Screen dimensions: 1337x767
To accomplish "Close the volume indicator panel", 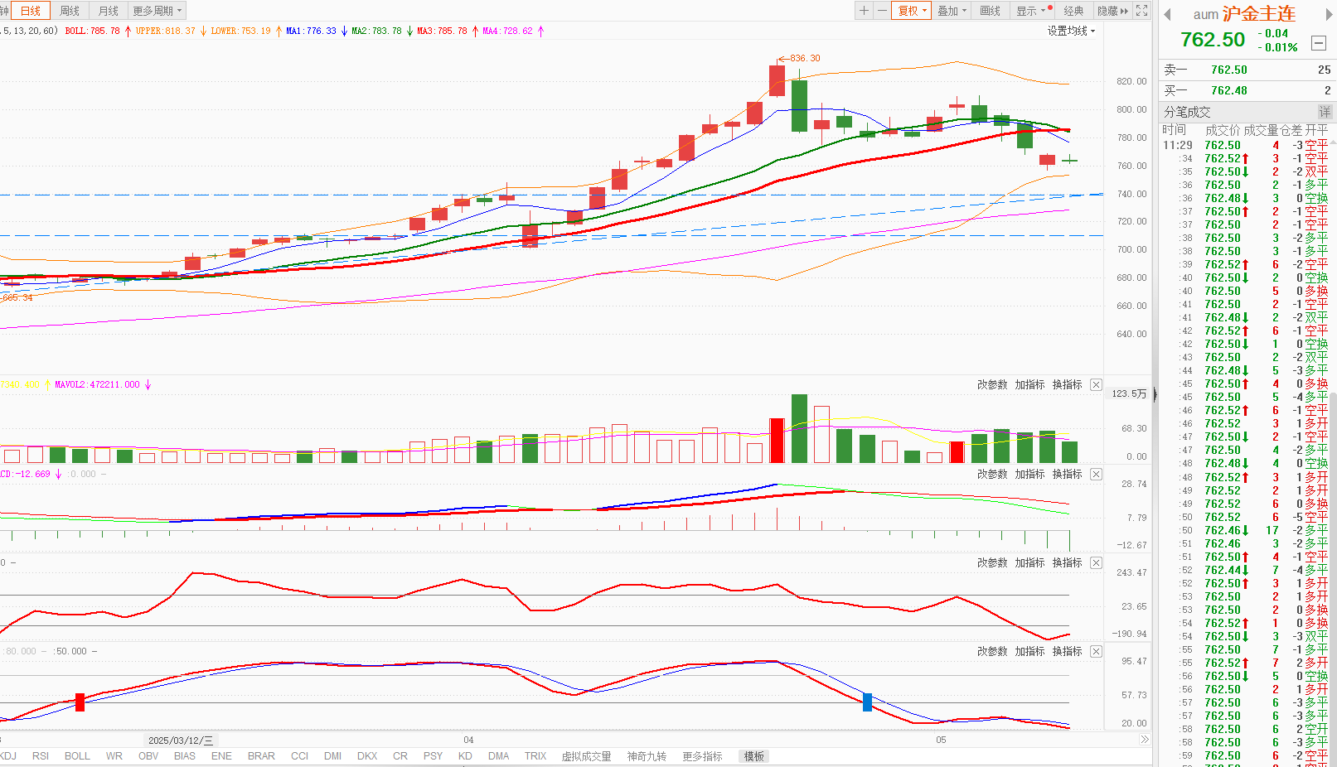I will click(1096, 385).
